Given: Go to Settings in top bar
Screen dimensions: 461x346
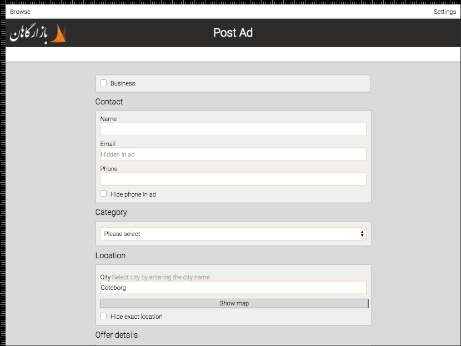Looking at the screenshot, I should [444, 12].
